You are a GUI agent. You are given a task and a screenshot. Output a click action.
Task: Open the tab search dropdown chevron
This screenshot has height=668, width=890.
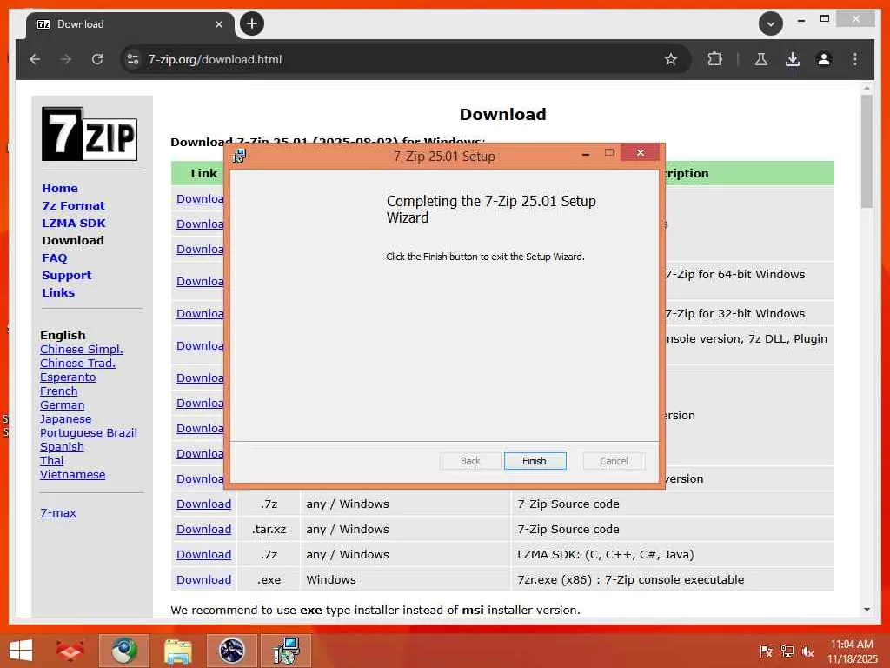click(x=770, y=23)
